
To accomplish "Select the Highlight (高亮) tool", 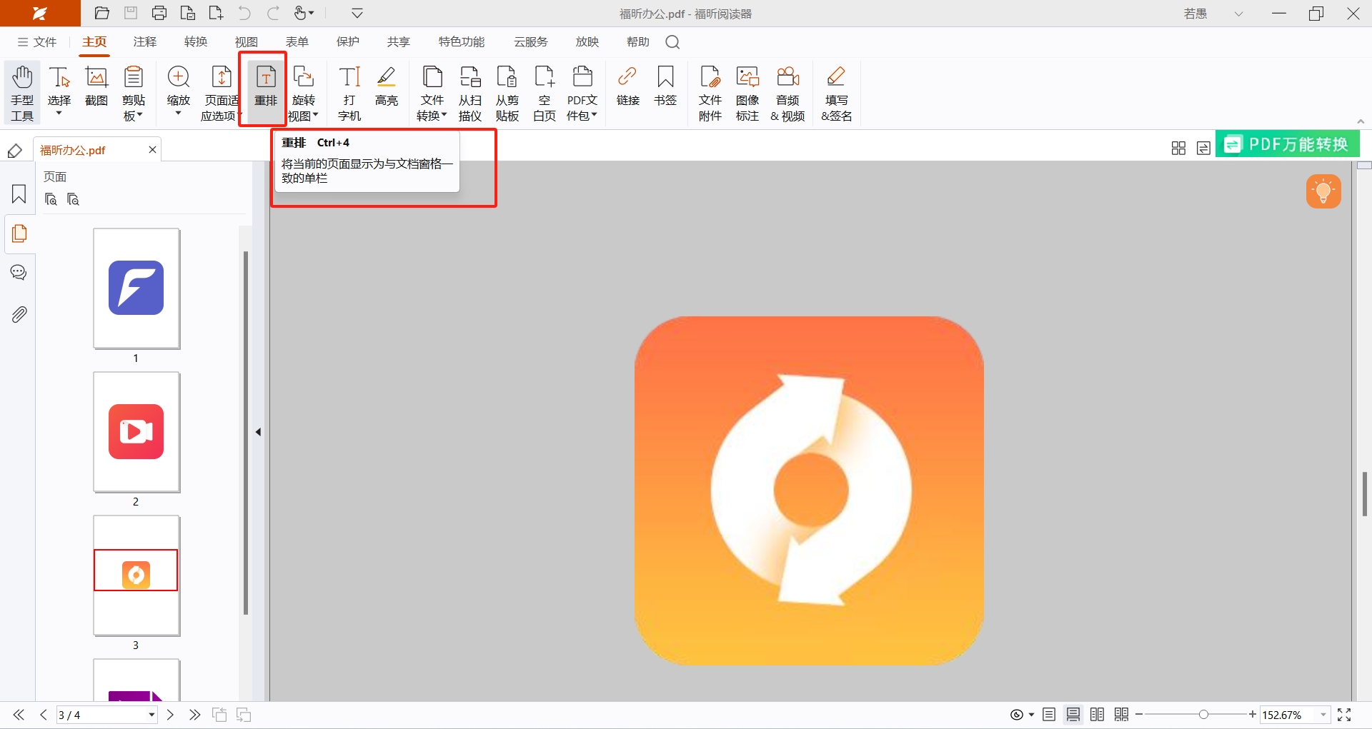I will (x=387, y=87).
